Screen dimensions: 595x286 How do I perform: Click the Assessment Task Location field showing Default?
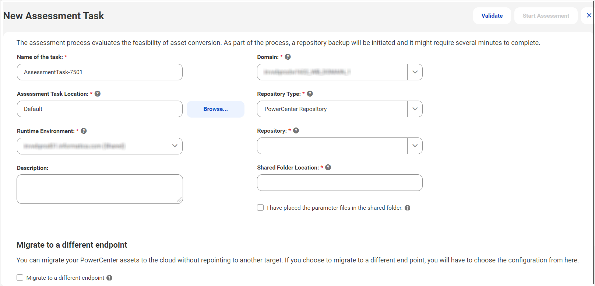pyautogui.click(x=100, y=109)
